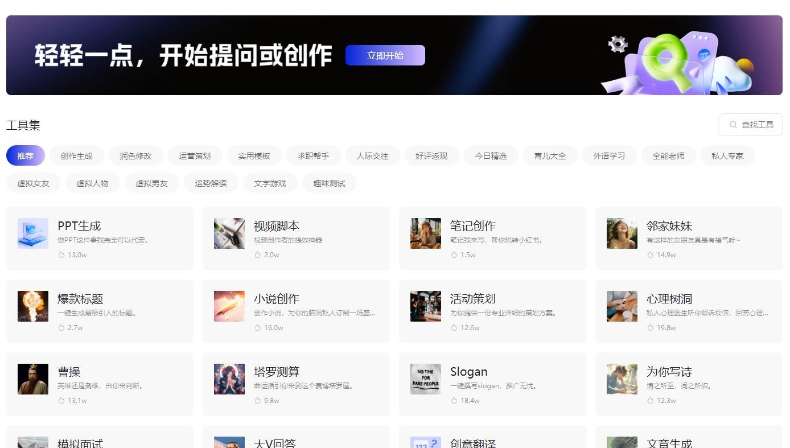
Task: Select the 育儿大全 category tab
Action: pos(550,156)
